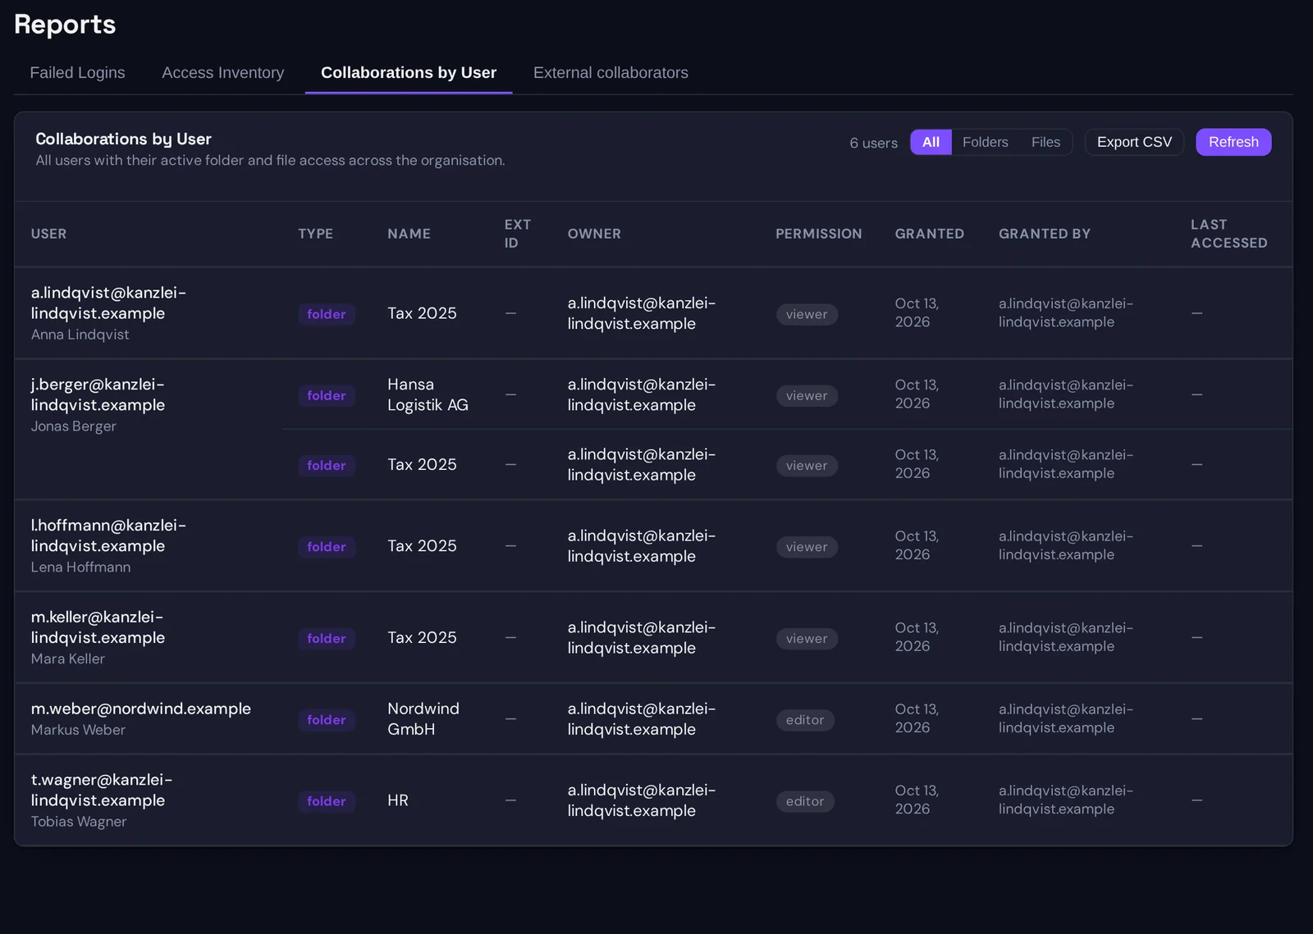The height and width of the screenshot is (934, 1313).
Task: Open the External collaborators tab
Action: [x=611, y=73]
